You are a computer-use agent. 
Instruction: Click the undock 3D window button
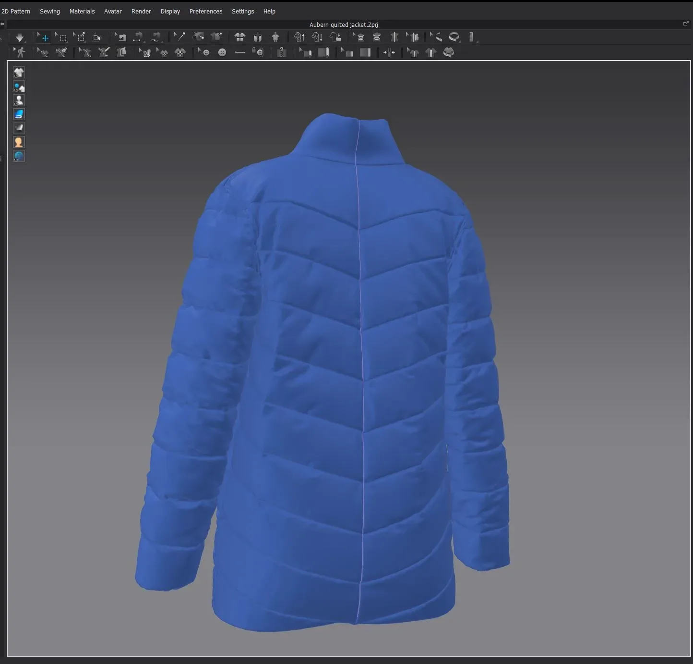tap(686, 24)
